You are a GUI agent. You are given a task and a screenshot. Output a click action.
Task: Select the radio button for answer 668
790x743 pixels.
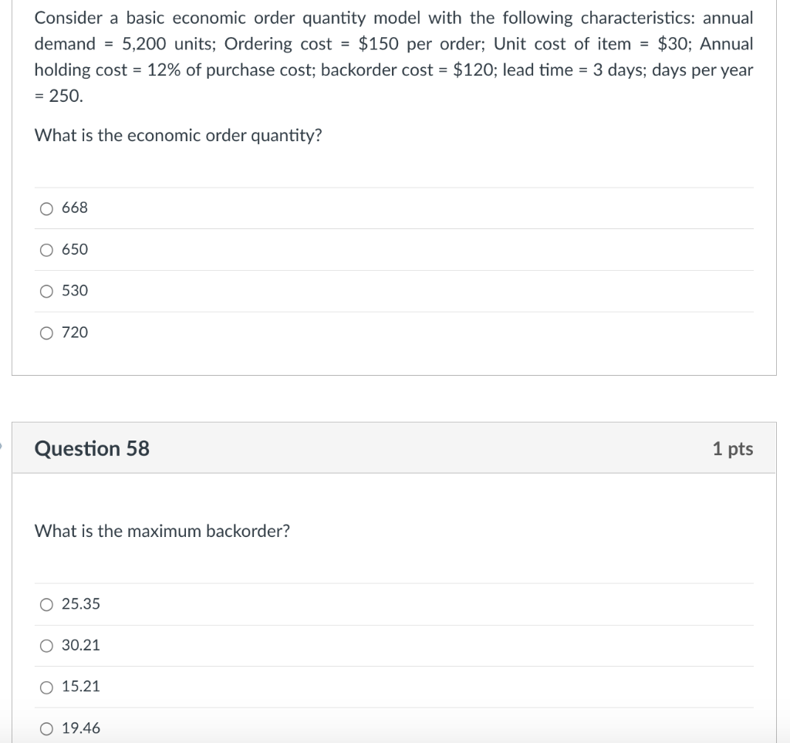46,208
